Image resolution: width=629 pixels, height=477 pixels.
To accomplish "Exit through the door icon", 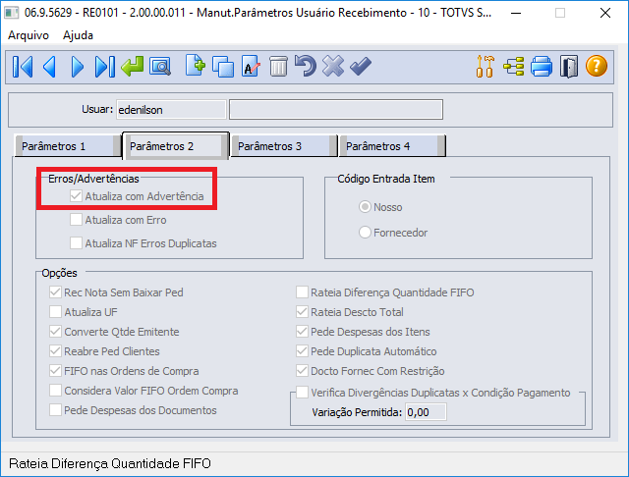I will [569, 67].
